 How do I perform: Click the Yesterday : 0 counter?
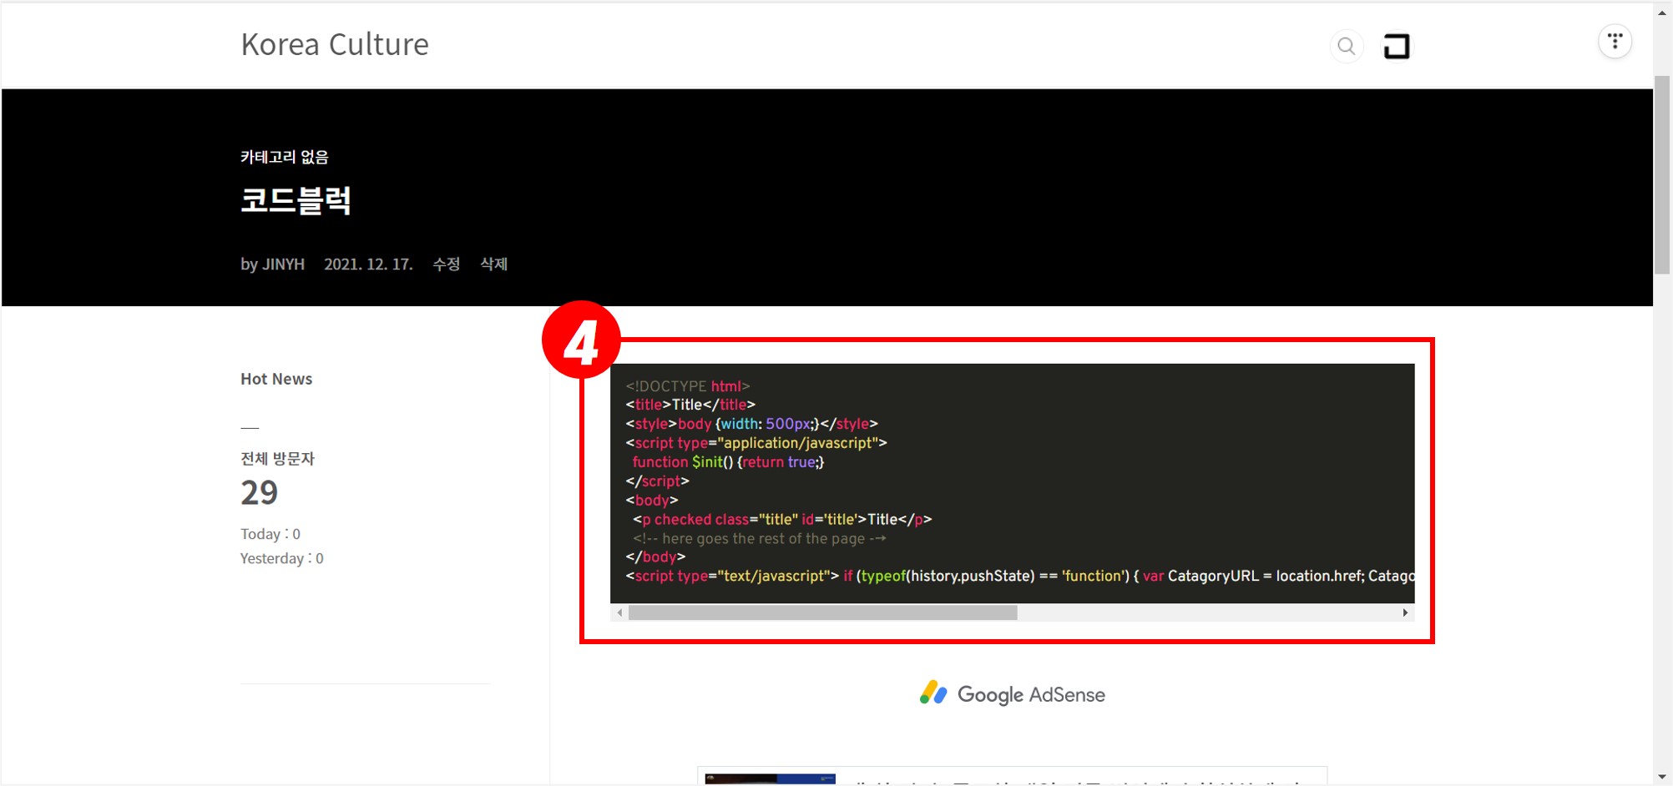coord(281,558)
